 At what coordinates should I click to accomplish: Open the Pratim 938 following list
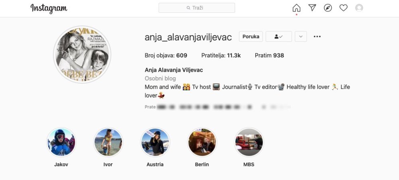(x=269, y=55)
